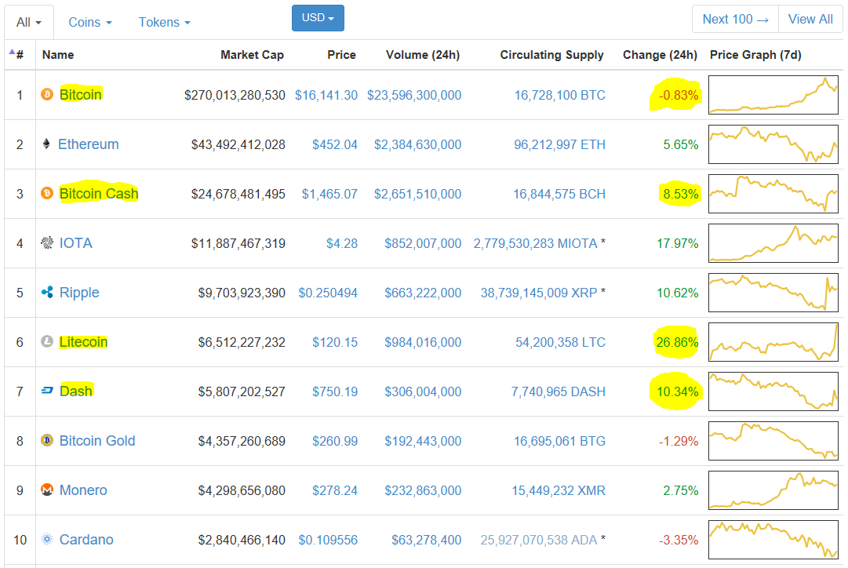Click Bitcoin Gold change -1.29%
The width and height of the screenshot is (848, 568).
pos(679,441)
